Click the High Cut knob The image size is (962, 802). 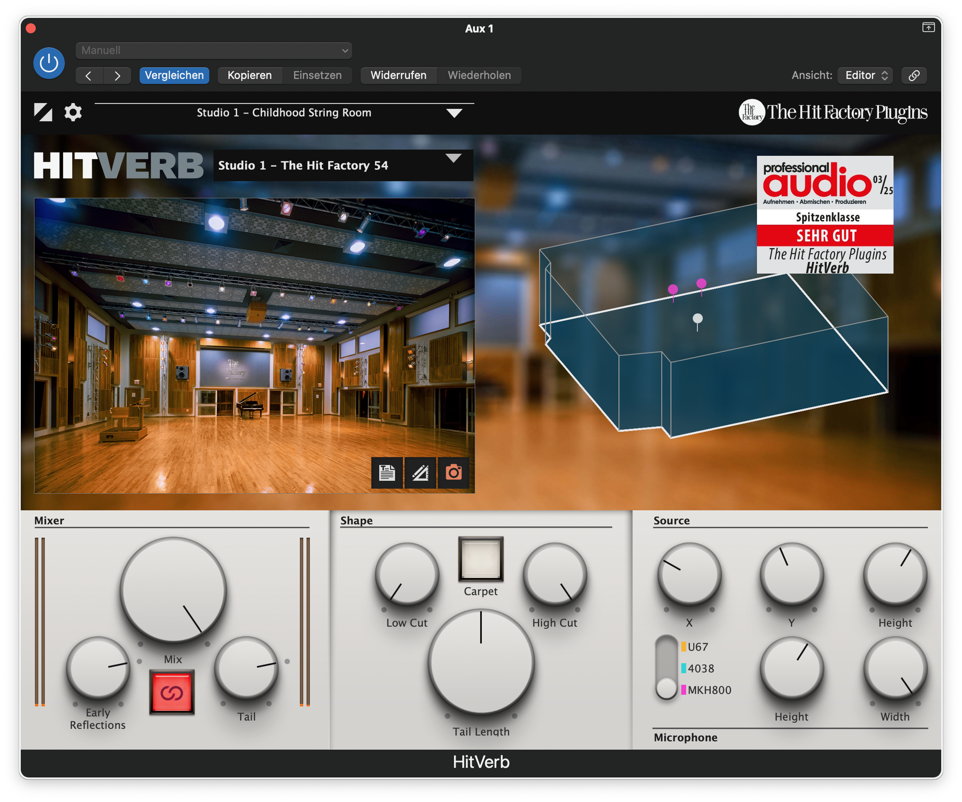pyautogui.click(x=555, y=574)
